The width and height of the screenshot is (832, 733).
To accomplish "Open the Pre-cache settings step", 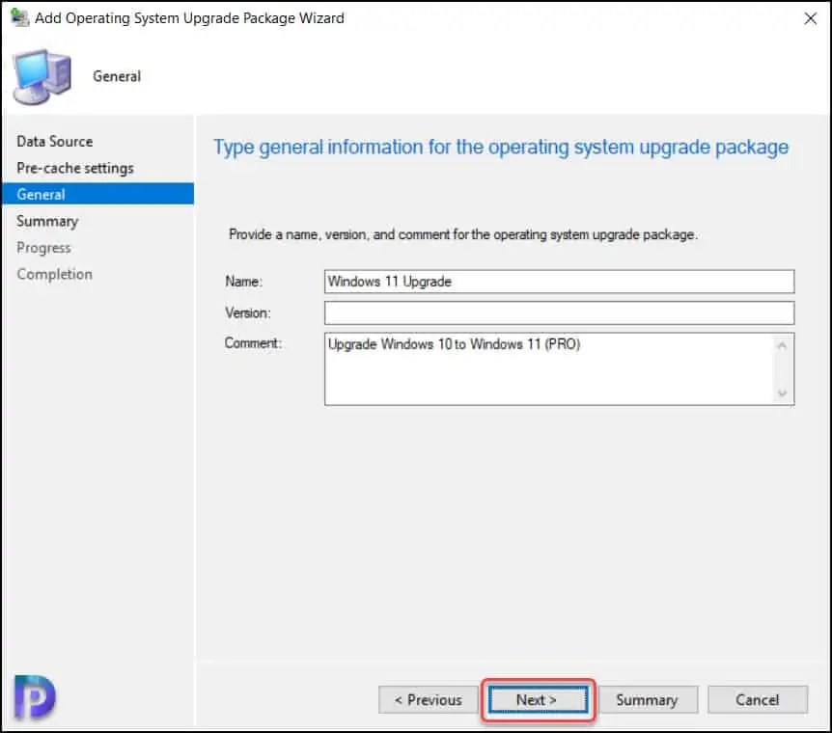I will 75,168.
